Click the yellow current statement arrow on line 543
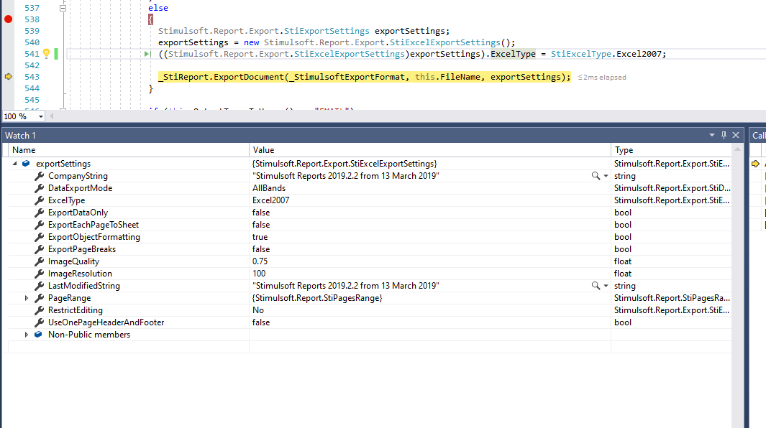This screenshot has height=428, width=766. tap(9, 77)
